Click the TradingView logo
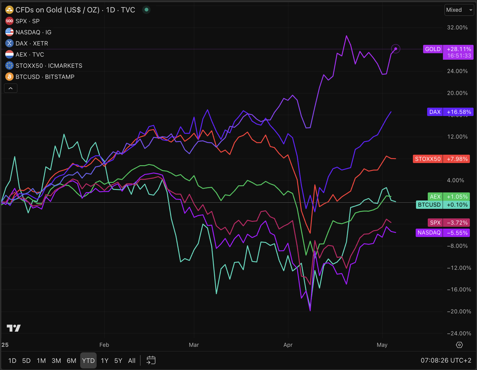The height and width of the screenshot is (370, 477). tap(14, 328)
